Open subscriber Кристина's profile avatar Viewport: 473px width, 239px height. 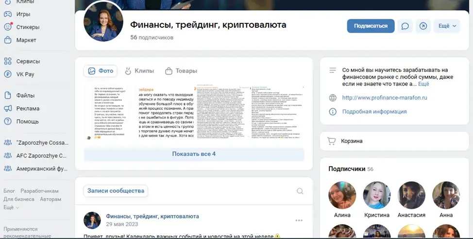tap(377, 195)
